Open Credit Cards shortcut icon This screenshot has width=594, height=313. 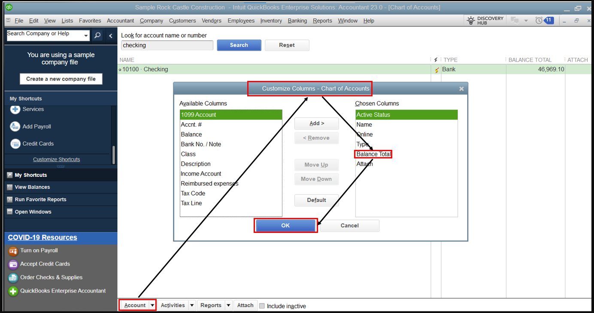coord(15,144)
